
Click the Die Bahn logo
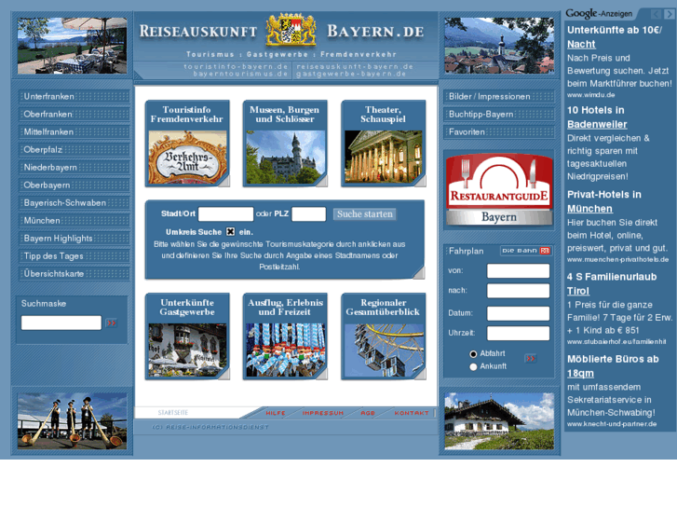click(526, 251)
